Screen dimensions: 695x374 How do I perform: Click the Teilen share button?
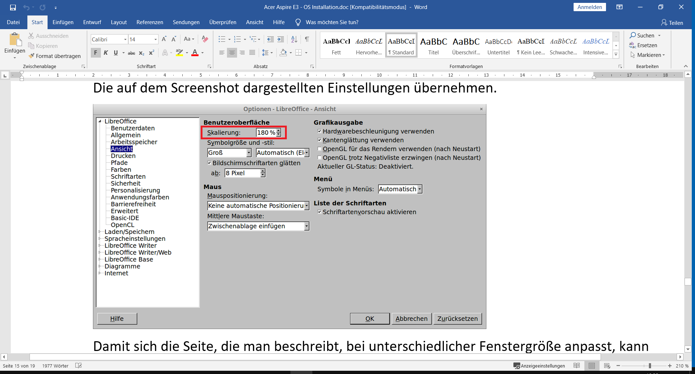coord(672,23)
